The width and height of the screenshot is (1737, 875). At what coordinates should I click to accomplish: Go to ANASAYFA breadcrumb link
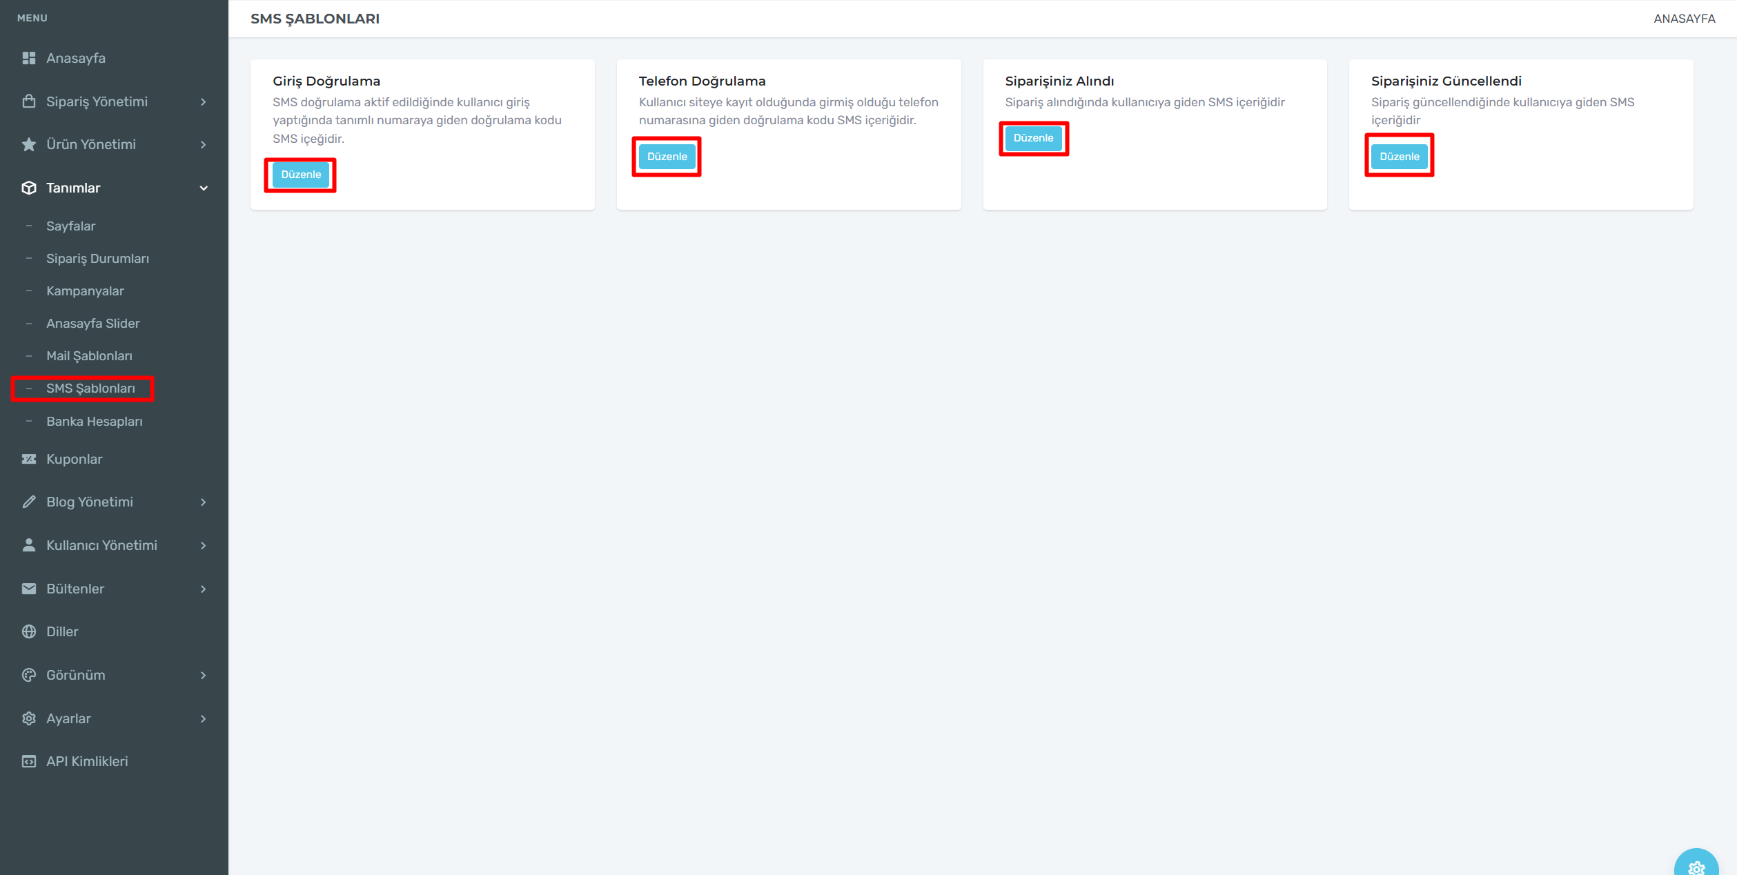[1684, 19]
